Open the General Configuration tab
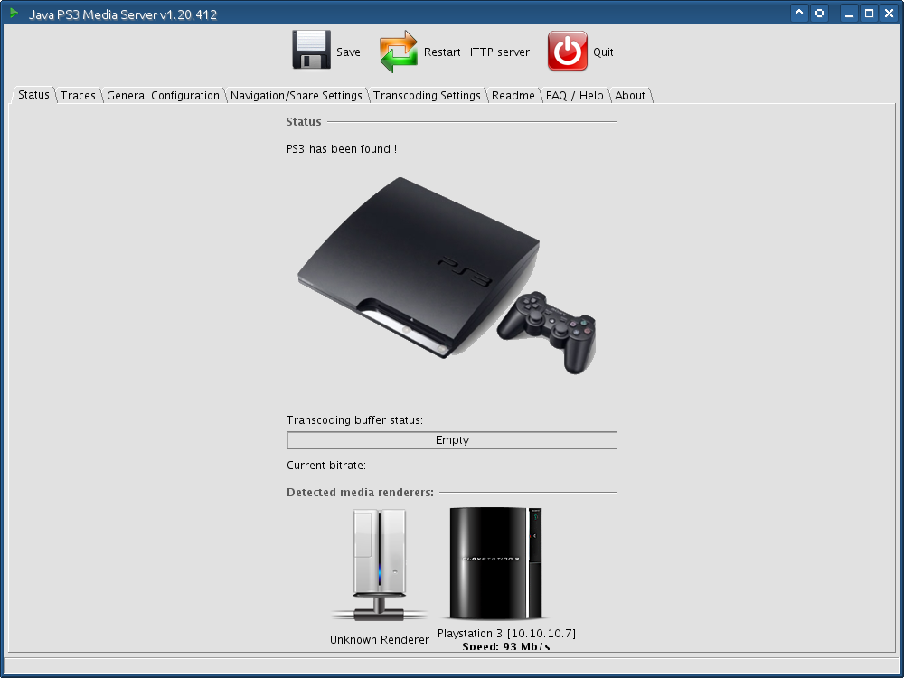Image resolution: width=904 pixels, height=678 pixels. click(x=163, y=96)
